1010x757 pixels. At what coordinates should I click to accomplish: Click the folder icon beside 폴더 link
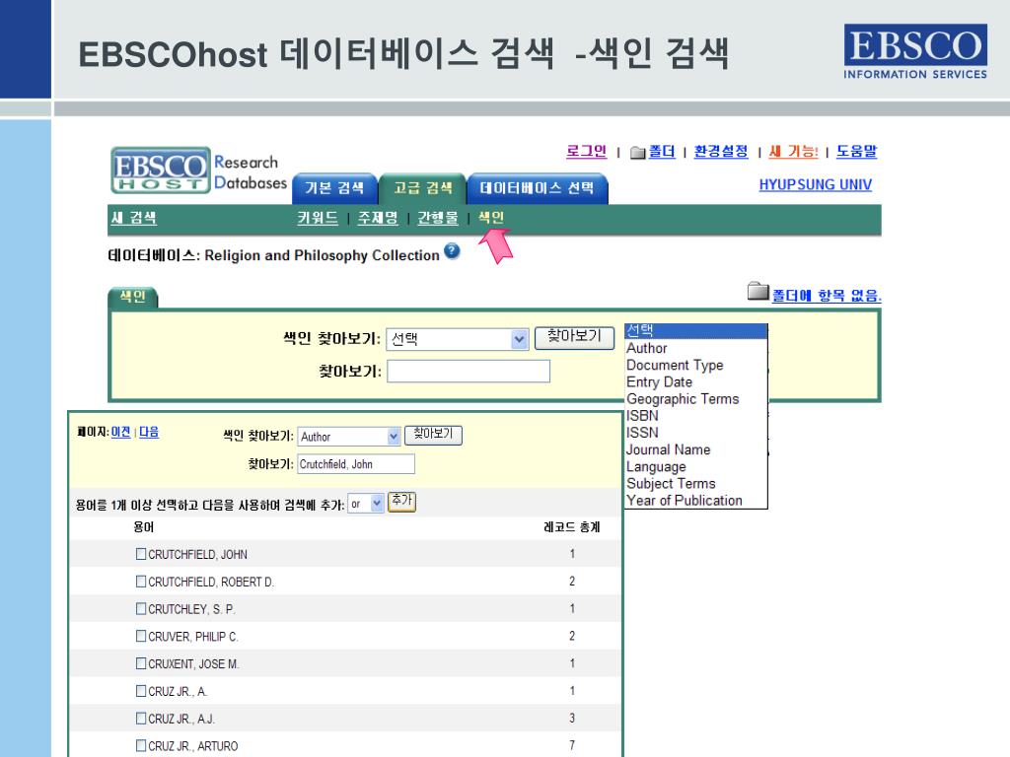(637, 153)
